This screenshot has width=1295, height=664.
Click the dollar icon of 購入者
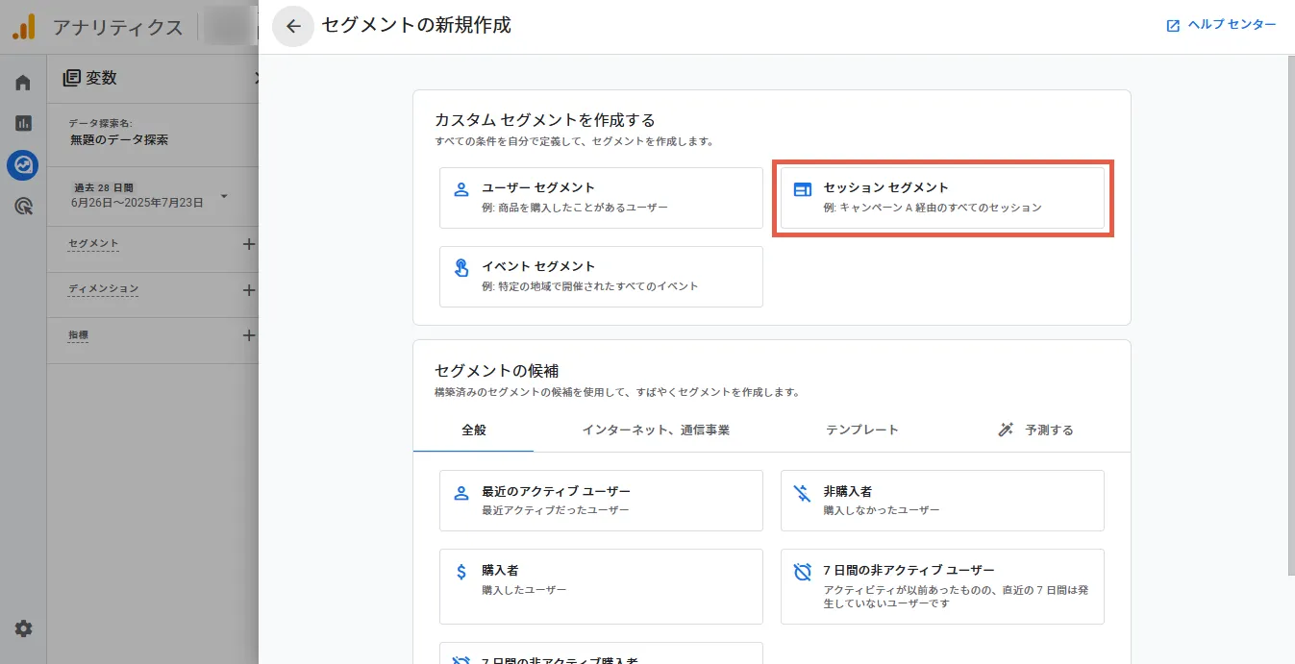pyautogui.click(x=461, y=572)
